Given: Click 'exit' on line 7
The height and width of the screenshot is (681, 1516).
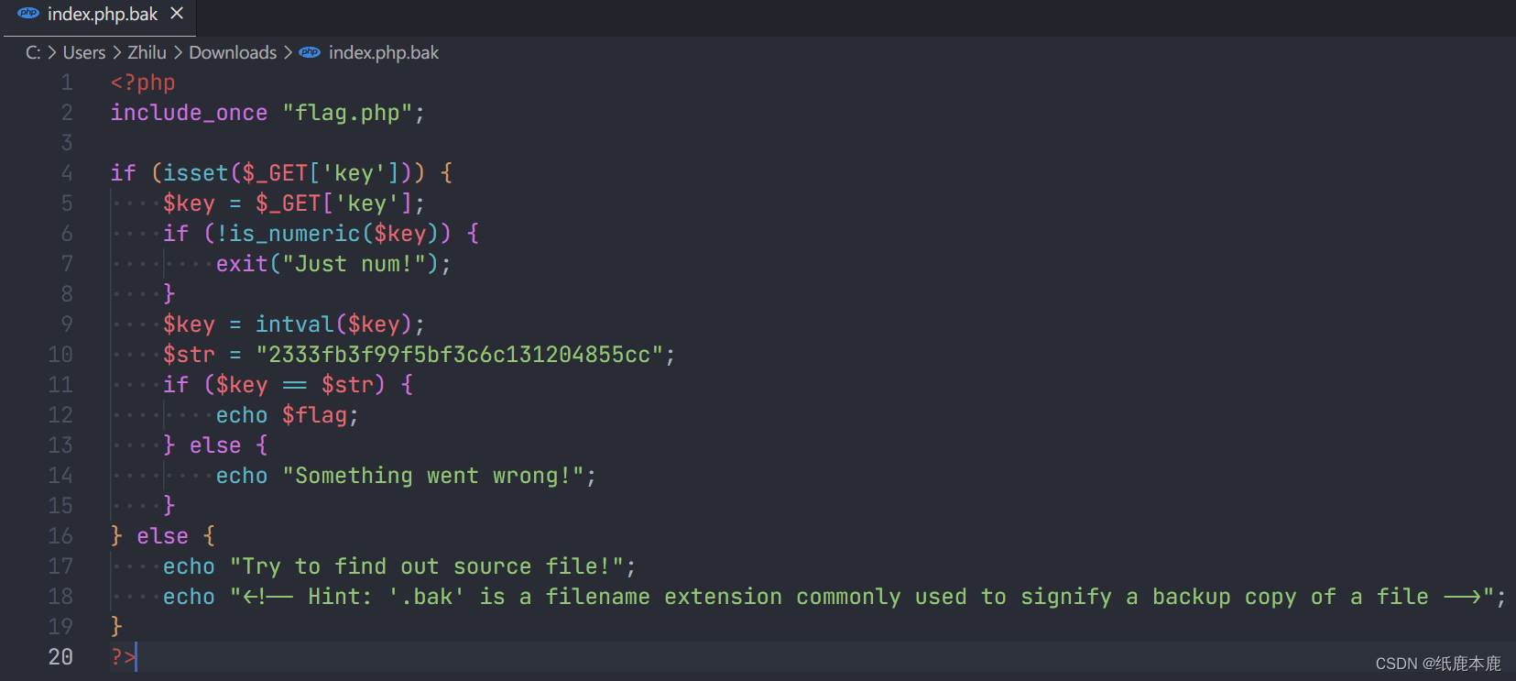Looking at the screenshot, I should coord(242,264).
